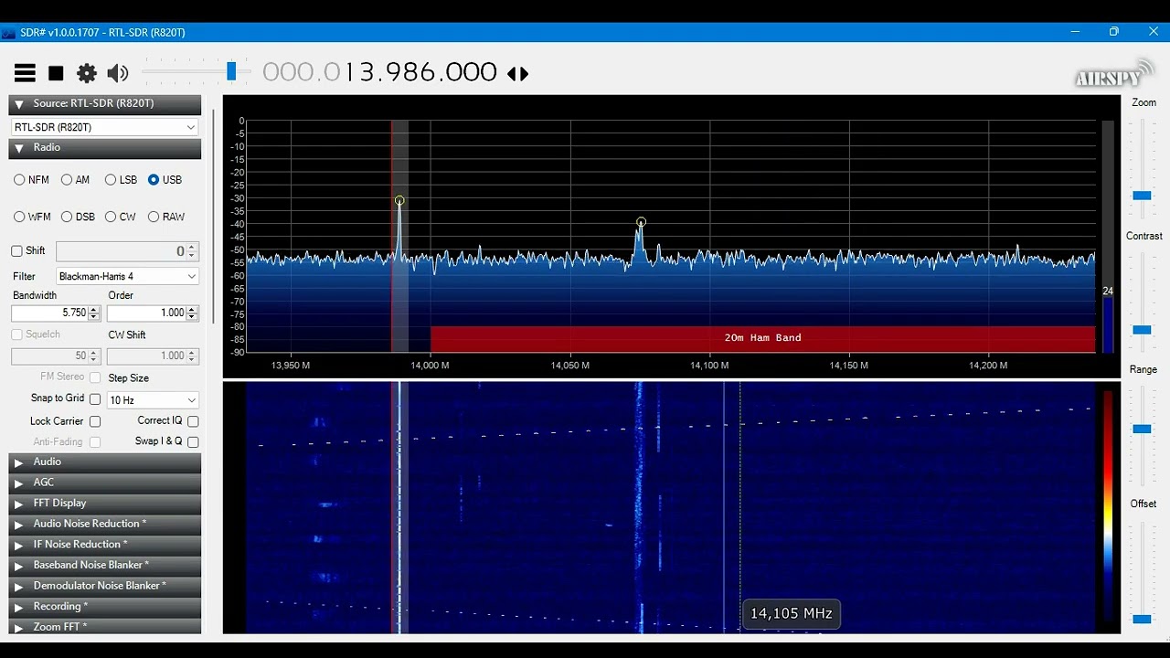Click the 20m Ham Band marker
The width and height of the screenshot is (1170, 658).
[762, 338]
